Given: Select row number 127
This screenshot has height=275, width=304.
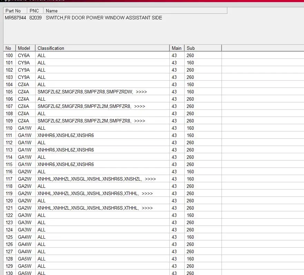Looking at the screenshot, I should point(9,252).
